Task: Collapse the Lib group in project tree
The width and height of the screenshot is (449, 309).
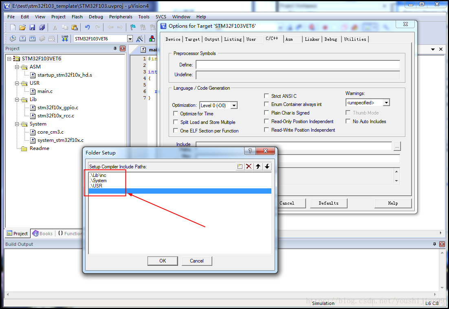Action: click(17, 99)
